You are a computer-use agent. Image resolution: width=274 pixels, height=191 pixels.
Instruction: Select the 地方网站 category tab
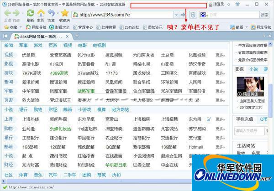tap(121, 109)
